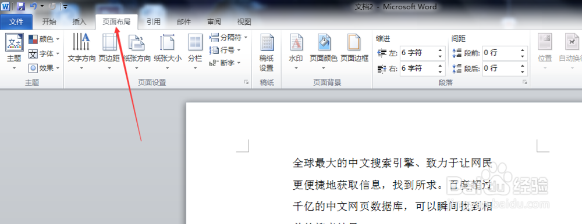Switch to Insert (插入) tab

(79, 22)
